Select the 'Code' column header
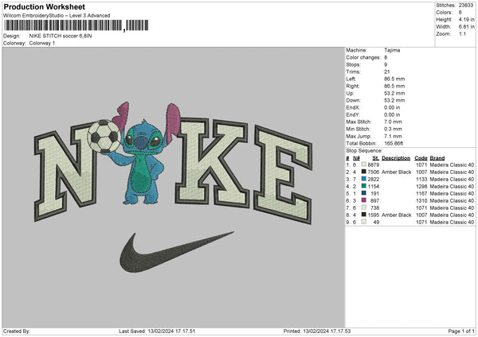 point(421,158)
